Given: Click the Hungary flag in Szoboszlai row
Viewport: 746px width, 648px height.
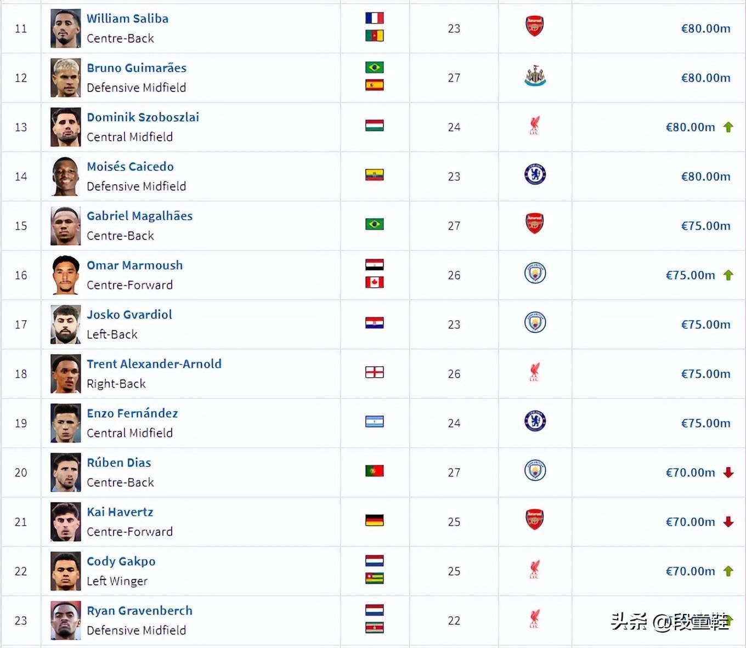Looking at the screenshot, I should click(375, 126).
